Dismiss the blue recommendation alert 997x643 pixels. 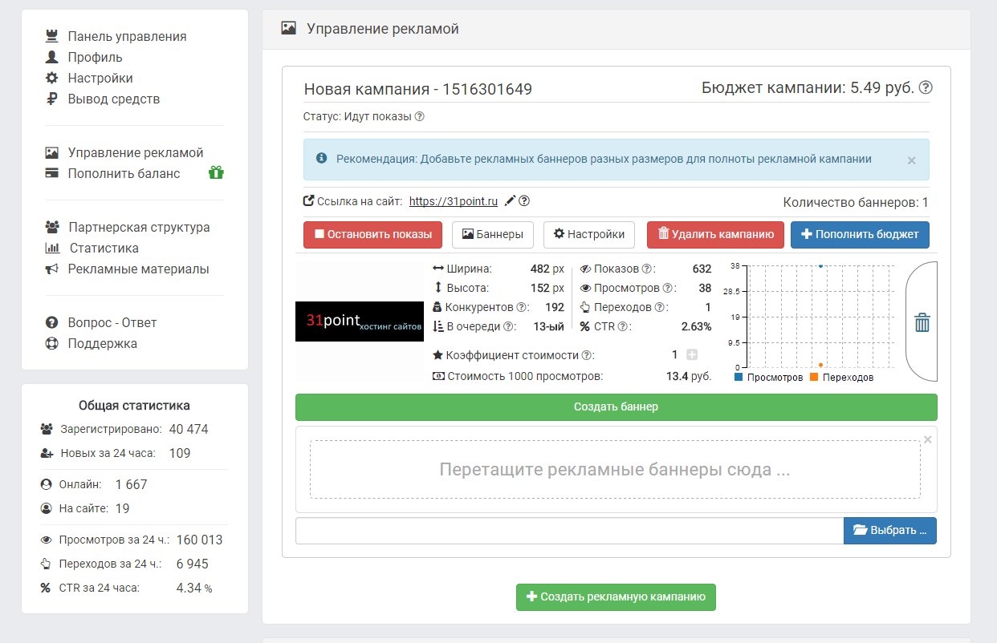click(x=911, y=160)
